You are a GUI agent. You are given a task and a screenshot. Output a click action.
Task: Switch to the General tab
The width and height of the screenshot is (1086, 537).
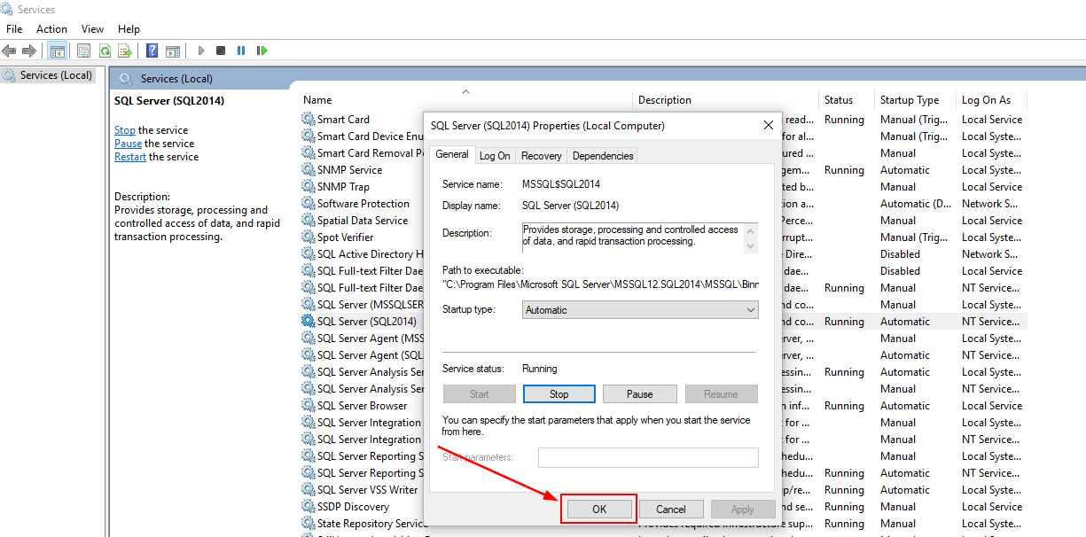[x=452, y=154]
